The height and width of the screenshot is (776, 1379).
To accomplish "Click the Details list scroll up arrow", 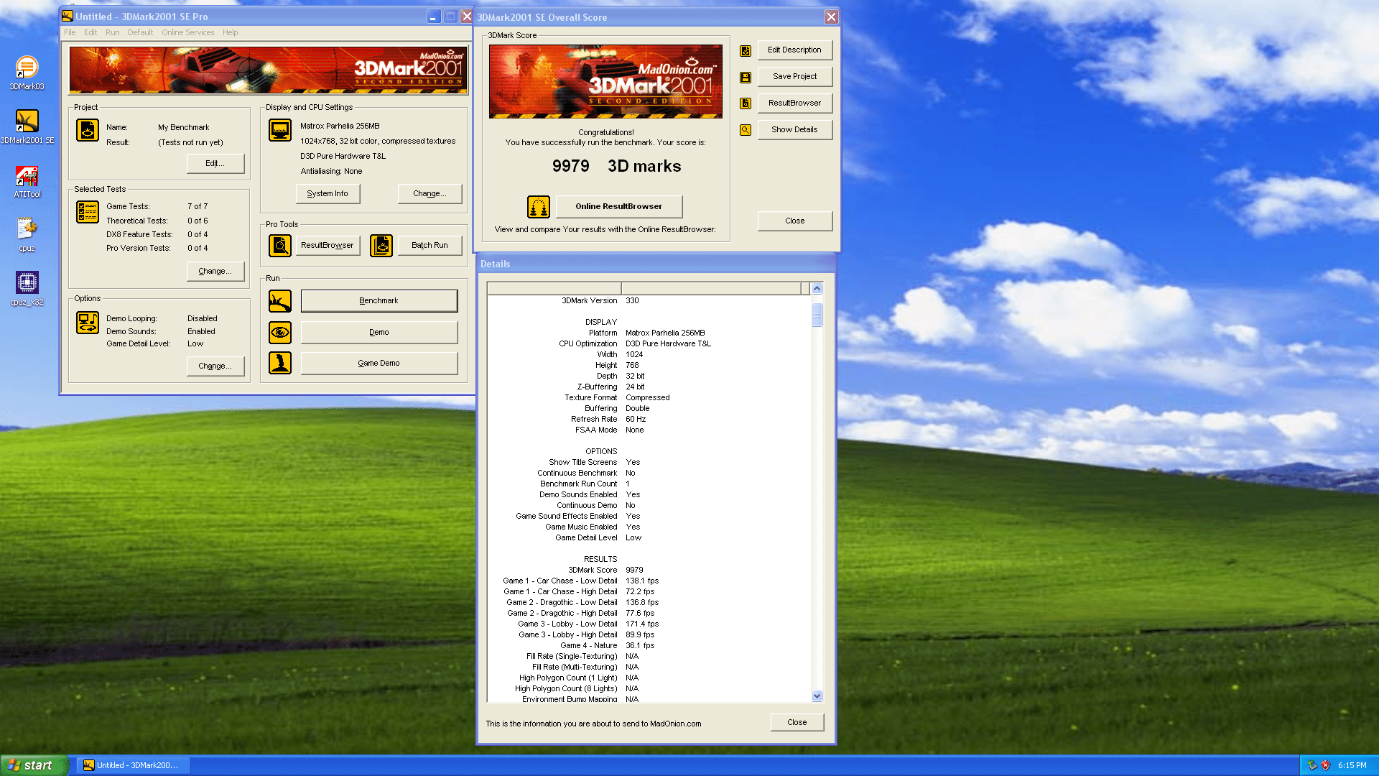I will [x=817, y=289].
